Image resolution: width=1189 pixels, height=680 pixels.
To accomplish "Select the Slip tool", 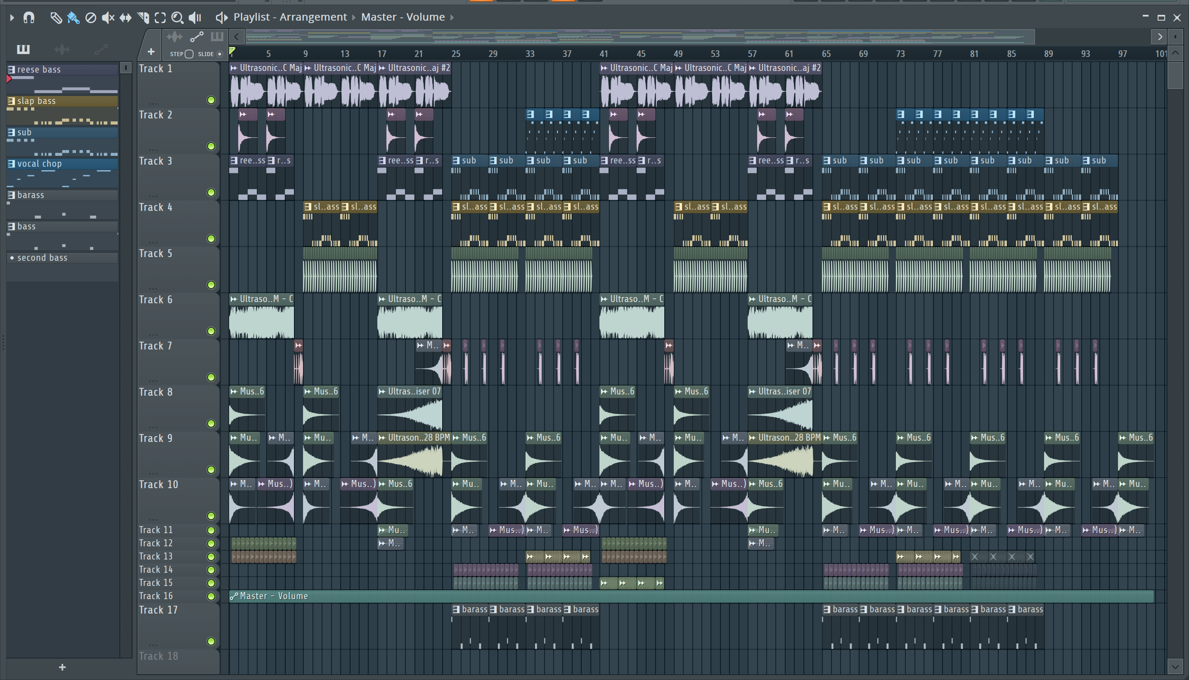I will pyautogui.click(x=125, y=18).
